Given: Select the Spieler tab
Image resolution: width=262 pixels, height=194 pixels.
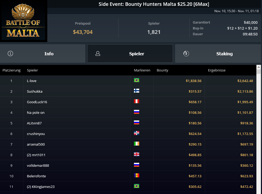Looking at the screenshot, I should [130, 53].
